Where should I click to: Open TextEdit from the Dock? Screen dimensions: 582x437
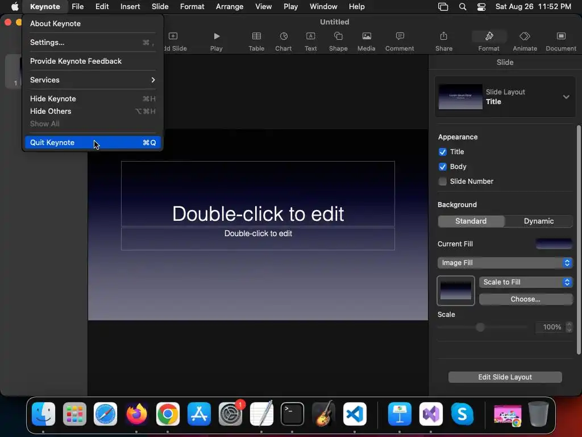[x=261, y=414]
